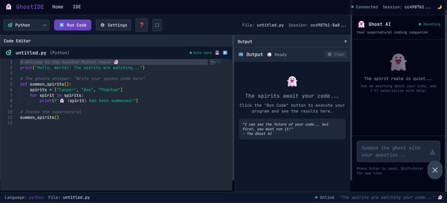Click the def summon_spirits() line

(x=45, y=84)
